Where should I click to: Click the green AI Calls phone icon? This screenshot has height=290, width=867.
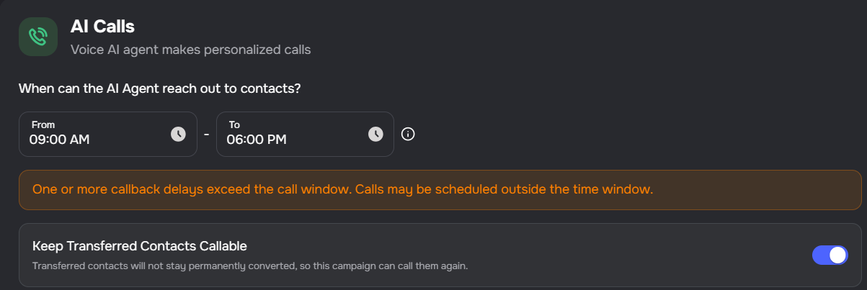coord(37,37)
